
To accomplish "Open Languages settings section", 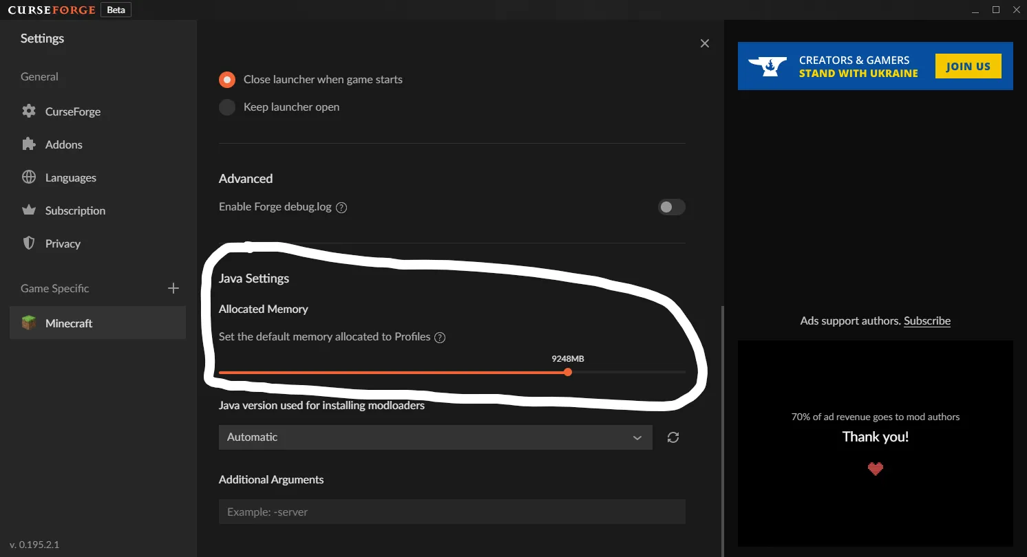I will [98, 177].
